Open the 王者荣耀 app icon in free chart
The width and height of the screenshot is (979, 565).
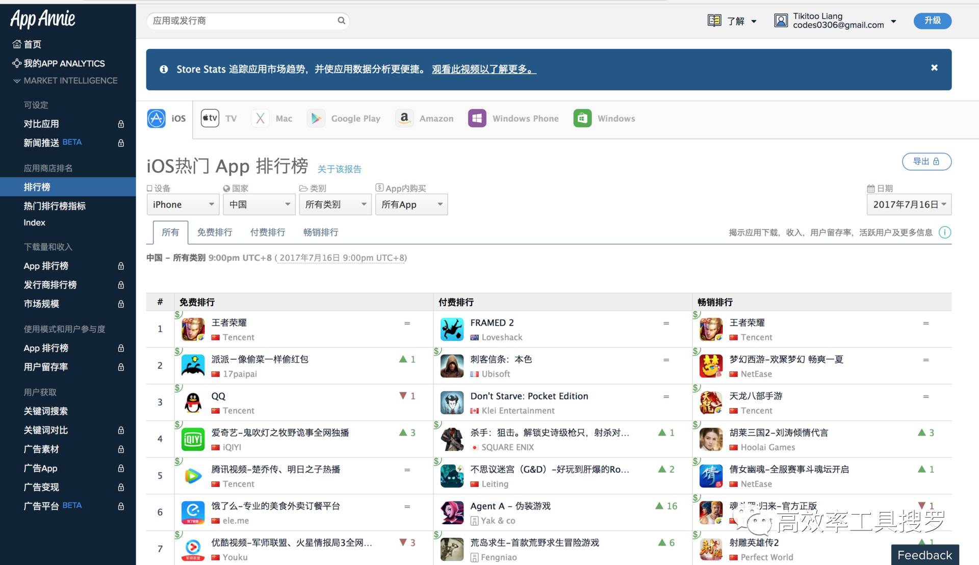[x=193, y=330]
